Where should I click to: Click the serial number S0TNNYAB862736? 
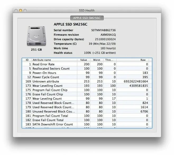[103, 30]
